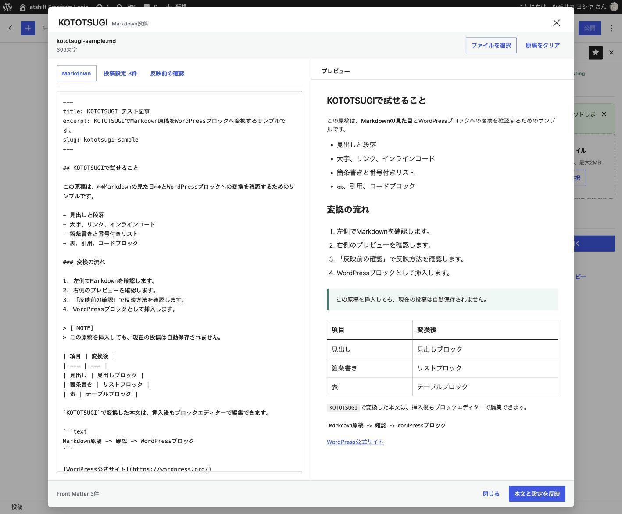Open the 反映前の確認 tab
This screenshot has width=622, height=514.
167,73
